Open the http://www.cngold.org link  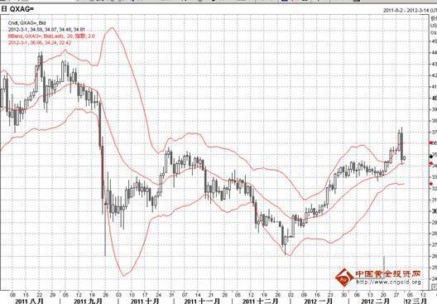[388, 282]
